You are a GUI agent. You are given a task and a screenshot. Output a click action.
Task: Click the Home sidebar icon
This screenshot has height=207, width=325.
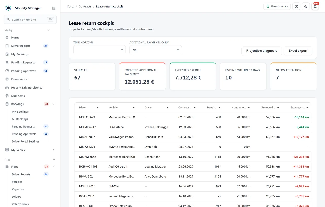(x=7, y=37)
